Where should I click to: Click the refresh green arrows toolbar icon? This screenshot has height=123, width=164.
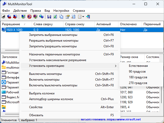point(55,17)
